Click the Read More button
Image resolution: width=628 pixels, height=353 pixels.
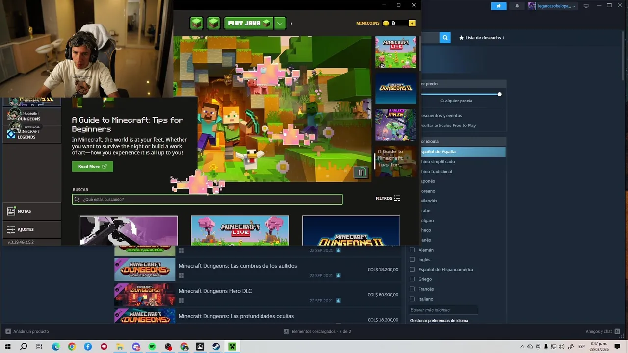pos(92,166)
